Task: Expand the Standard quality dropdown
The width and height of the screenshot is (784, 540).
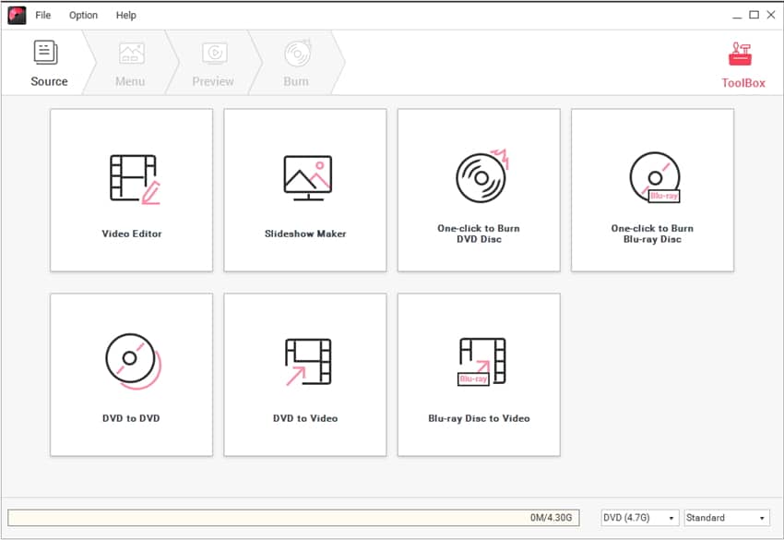Action: pos(726,518)
